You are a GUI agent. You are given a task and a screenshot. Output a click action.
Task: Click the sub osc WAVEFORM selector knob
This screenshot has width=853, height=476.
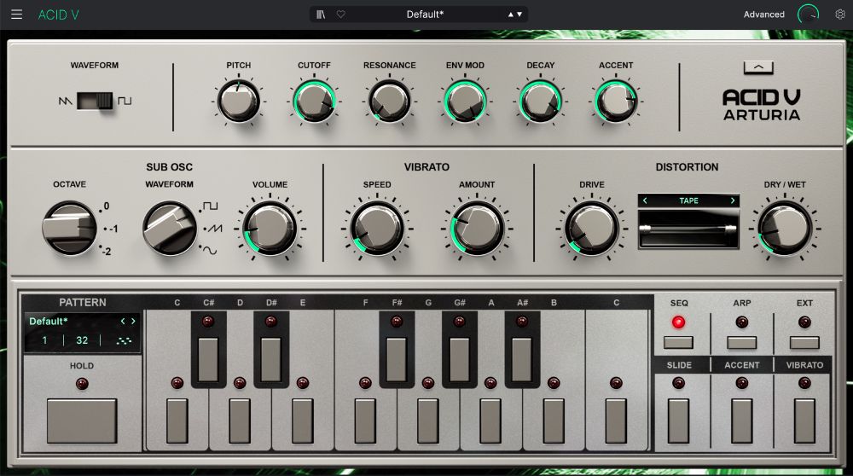[169, 229]
